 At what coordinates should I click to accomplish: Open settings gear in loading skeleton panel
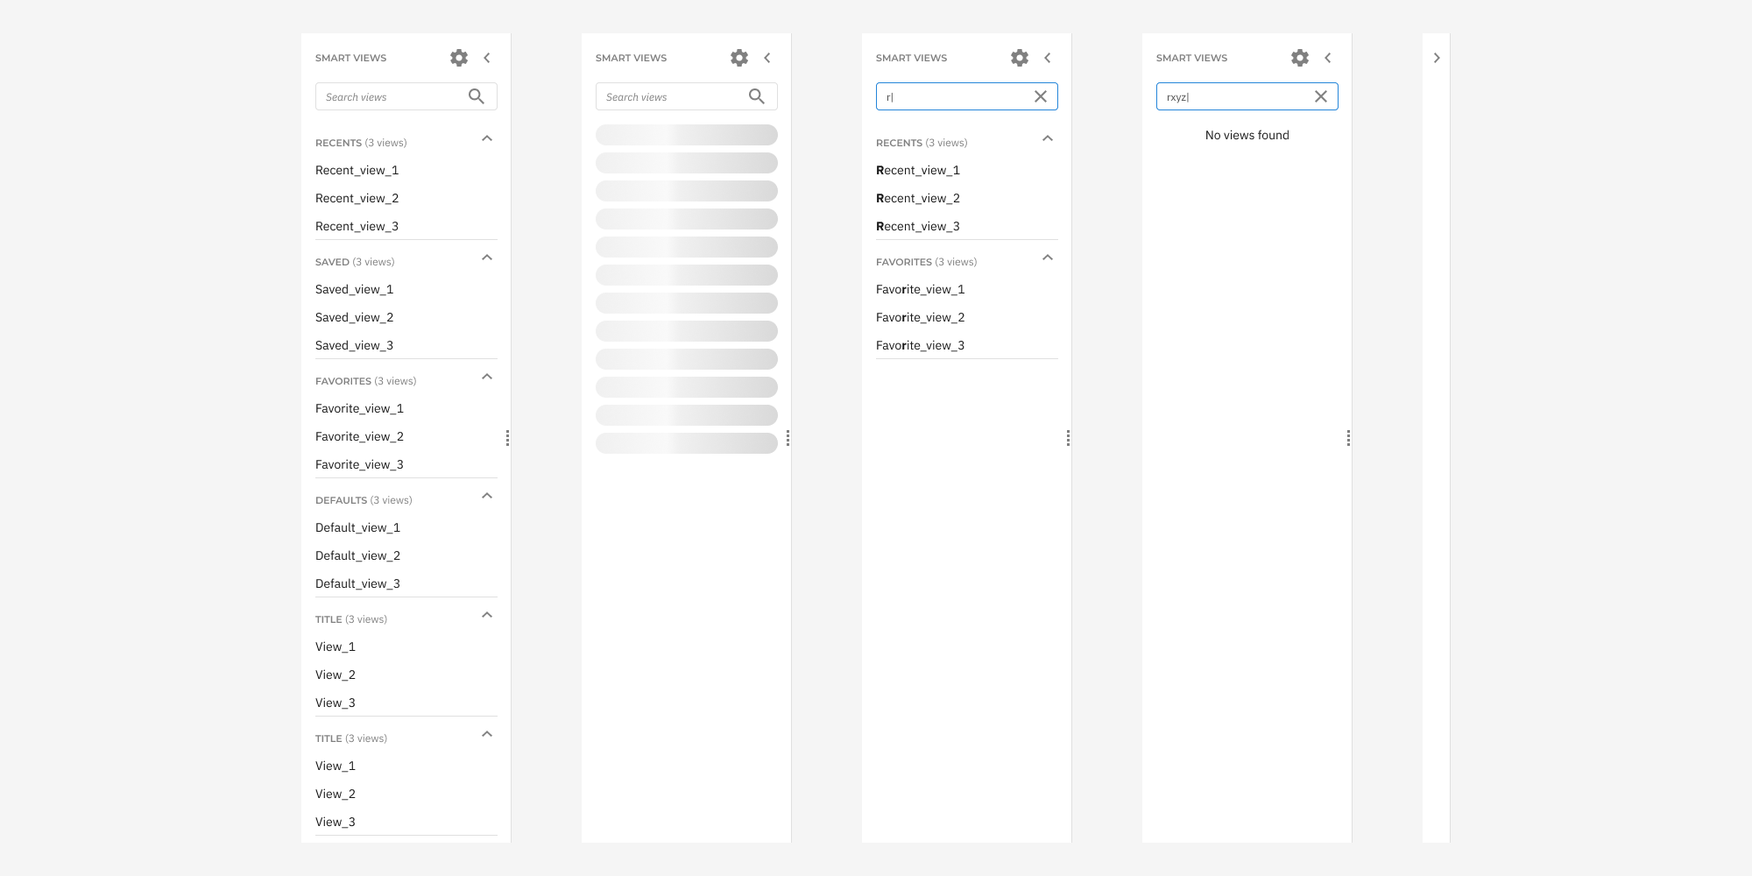pyautogui.click(x=739, y=58)
